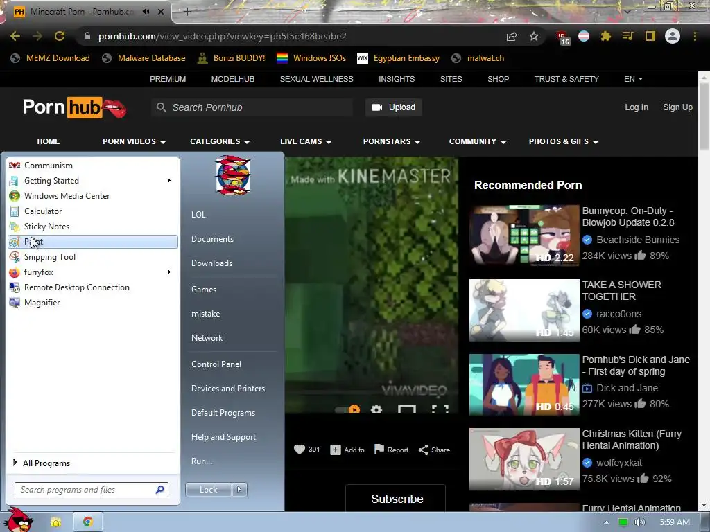710x532 pixels.
Task: Open shutdown options arrow beside Lock
Action: tap(239, 490)
